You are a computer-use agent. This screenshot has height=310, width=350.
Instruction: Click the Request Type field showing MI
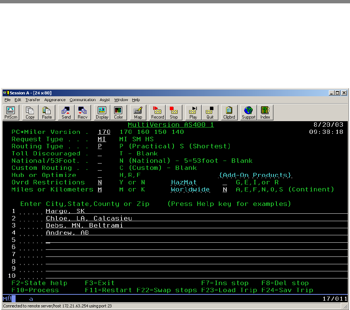[102, 139]
